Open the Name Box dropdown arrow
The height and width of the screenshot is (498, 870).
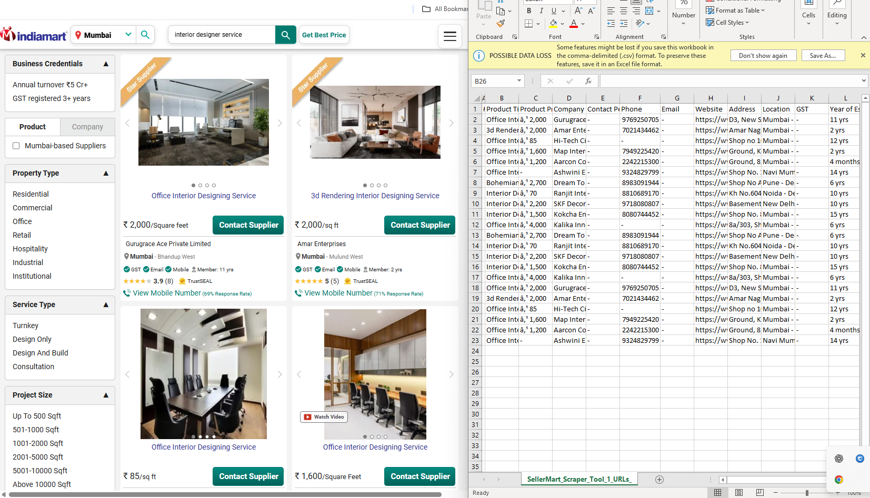pos(519,81)
